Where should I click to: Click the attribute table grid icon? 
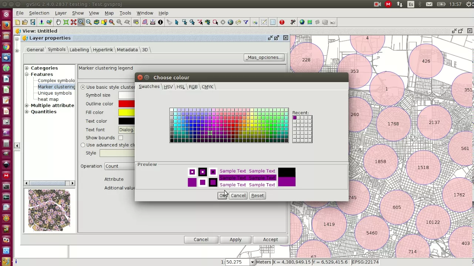point(136,22)
